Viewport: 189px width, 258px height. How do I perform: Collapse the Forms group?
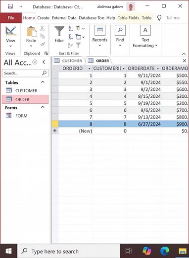[x=43, y=107]
